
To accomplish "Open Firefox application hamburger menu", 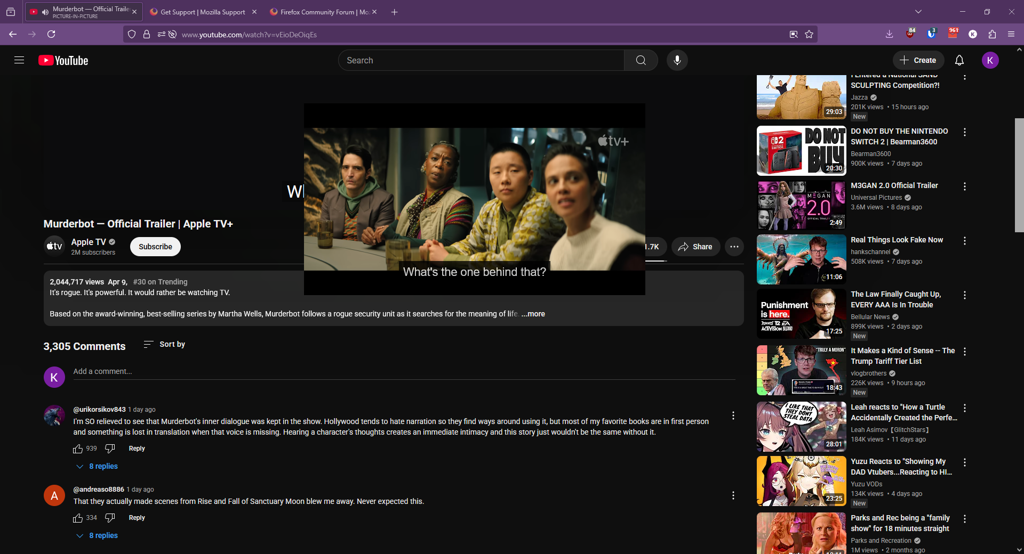I will pyautogui.click(x=1011, y=34).
